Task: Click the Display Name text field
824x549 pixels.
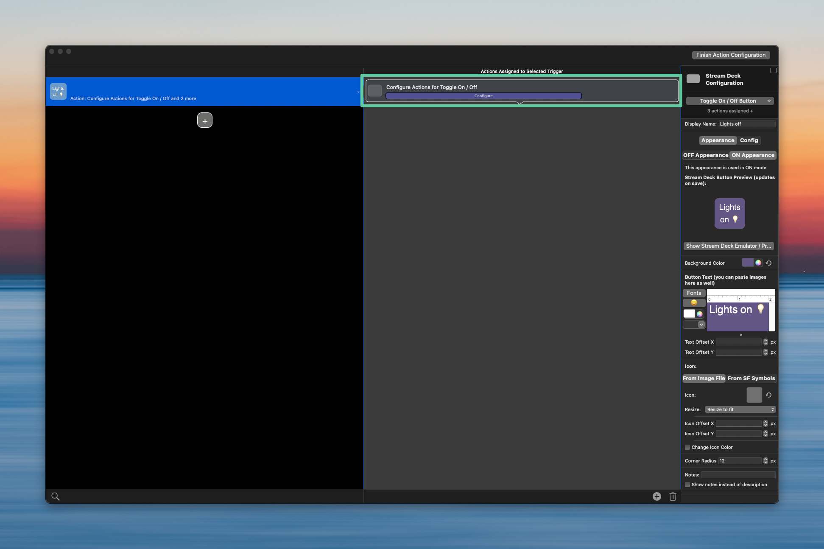Action: 746,124
